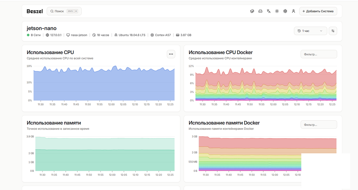Click the Использование CPU Docker title
Viewport: 358px width, 190px height.
pyautogui.click(x=221, y=52)
